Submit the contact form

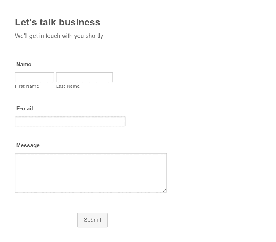click(92, 220)
